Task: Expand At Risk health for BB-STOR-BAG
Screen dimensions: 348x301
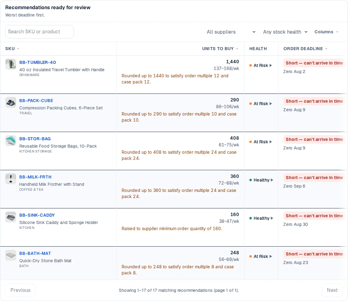Action: coord(261,142)
